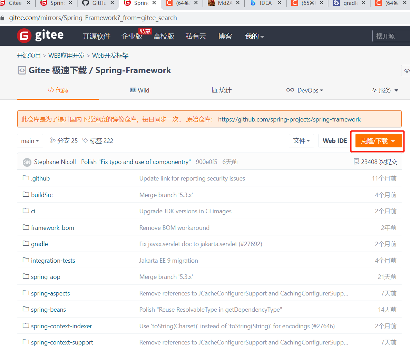Screen dimensions: 410x350
Task: Open 开源软件 in the navbar
Action: (97, 36)
